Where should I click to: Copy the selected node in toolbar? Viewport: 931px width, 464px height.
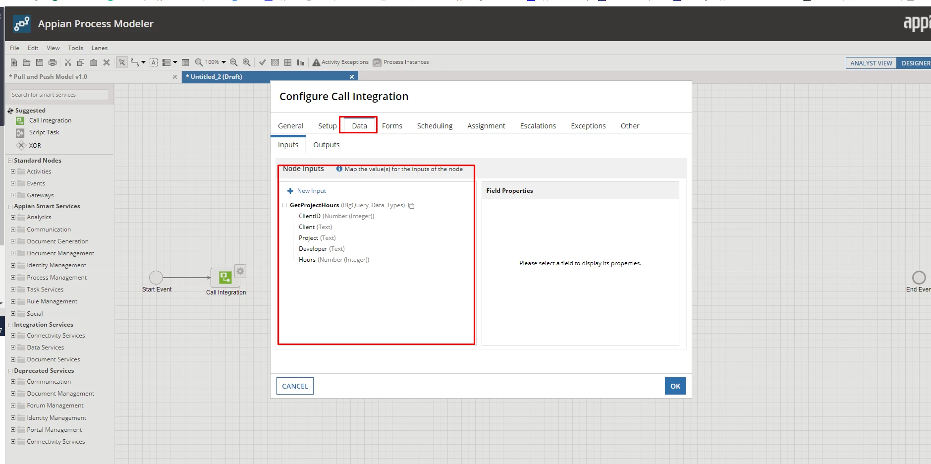[x=81, y=62]
